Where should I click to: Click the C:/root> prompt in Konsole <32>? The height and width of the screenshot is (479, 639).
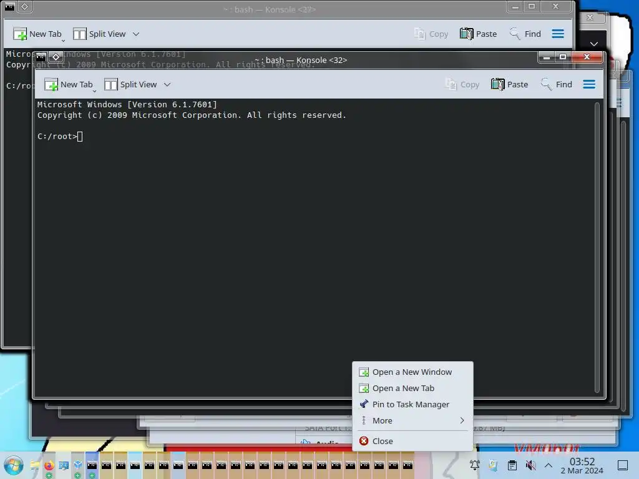[x=57, y=137]
